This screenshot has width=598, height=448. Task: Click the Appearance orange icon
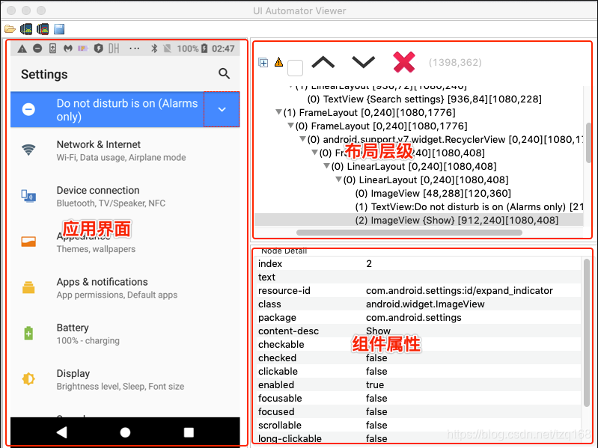[x=28, y=242]
